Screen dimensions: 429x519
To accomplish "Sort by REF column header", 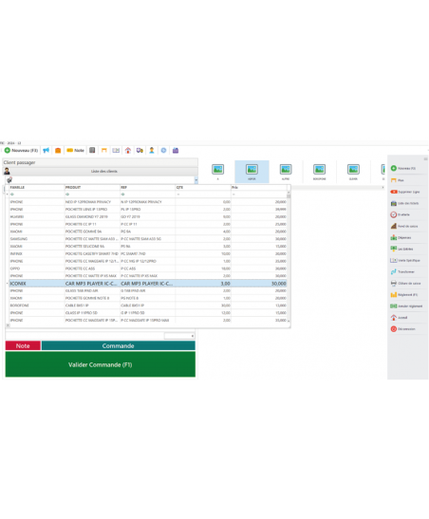I will point(148,187).
